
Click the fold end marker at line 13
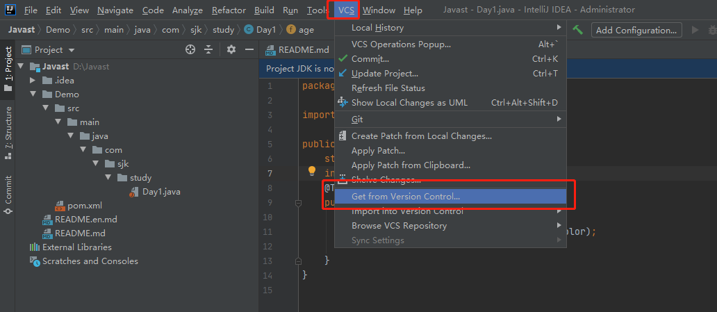coord(298,261)
